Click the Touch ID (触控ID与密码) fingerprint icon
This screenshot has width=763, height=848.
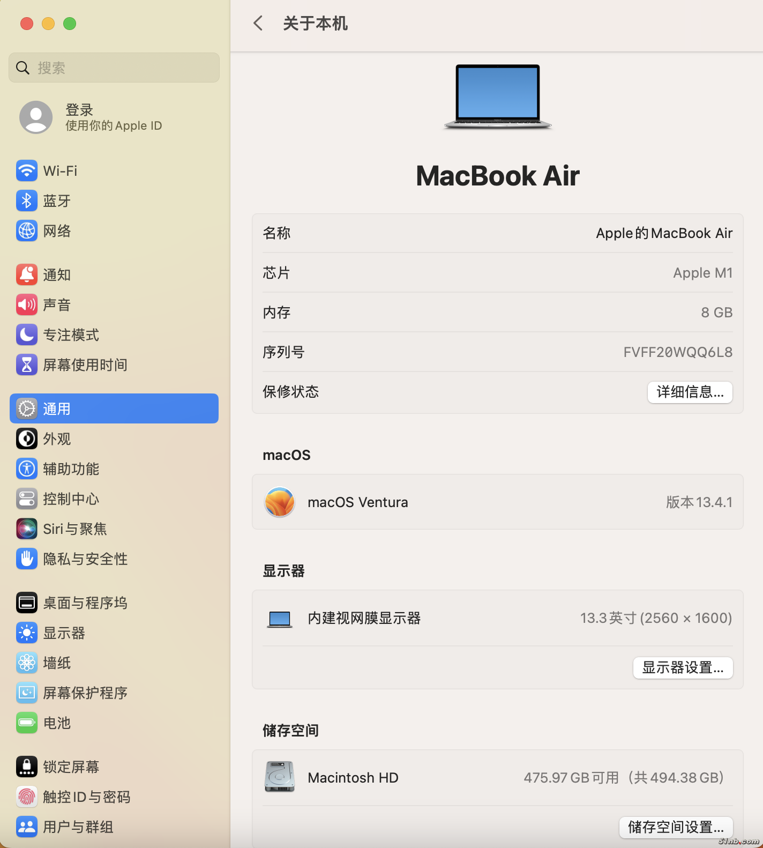point(27,797)
